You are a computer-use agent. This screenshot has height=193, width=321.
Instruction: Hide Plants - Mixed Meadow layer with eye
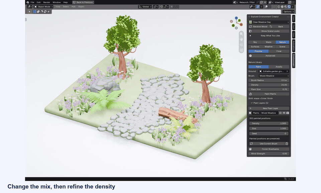click(x=284, y=113)
